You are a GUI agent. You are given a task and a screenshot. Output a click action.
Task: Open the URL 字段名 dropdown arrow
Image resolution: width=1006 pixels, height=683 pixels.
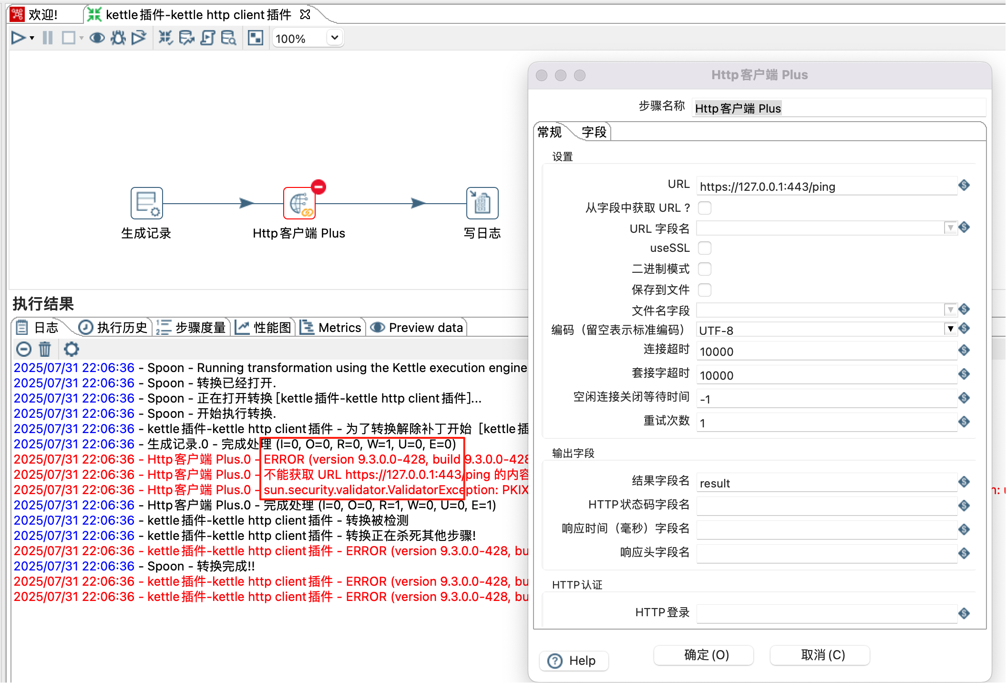[x=950, y=228]
